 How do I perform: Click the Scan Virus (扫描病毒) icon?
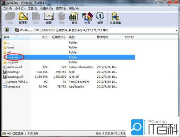tap(115, 18)
